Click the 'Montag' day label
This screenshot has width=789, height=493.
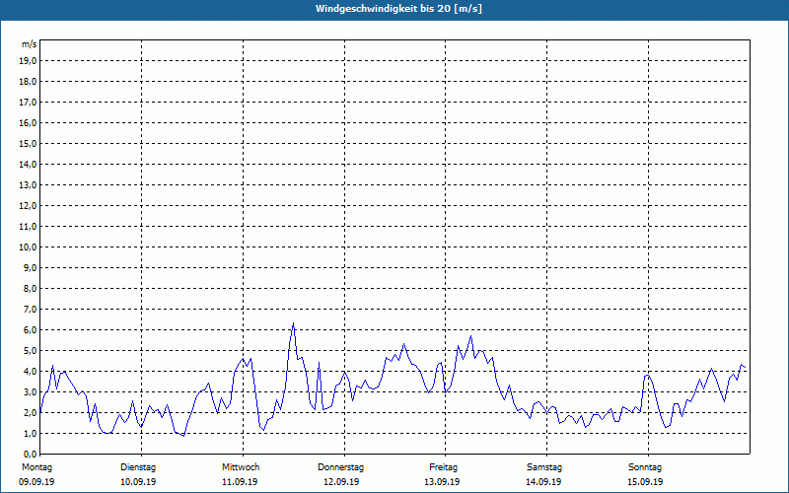click(x=36, y=467)
